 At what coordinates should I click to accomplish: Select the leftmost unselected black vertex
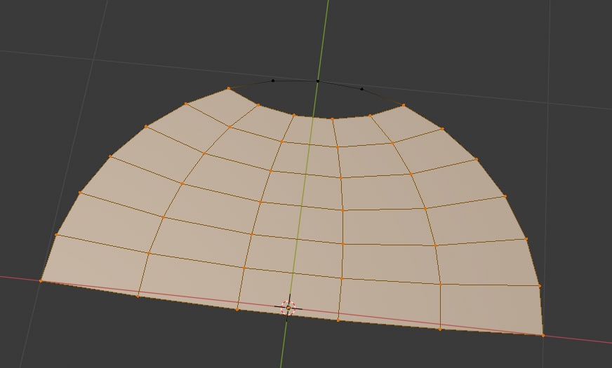pos(273,81)
